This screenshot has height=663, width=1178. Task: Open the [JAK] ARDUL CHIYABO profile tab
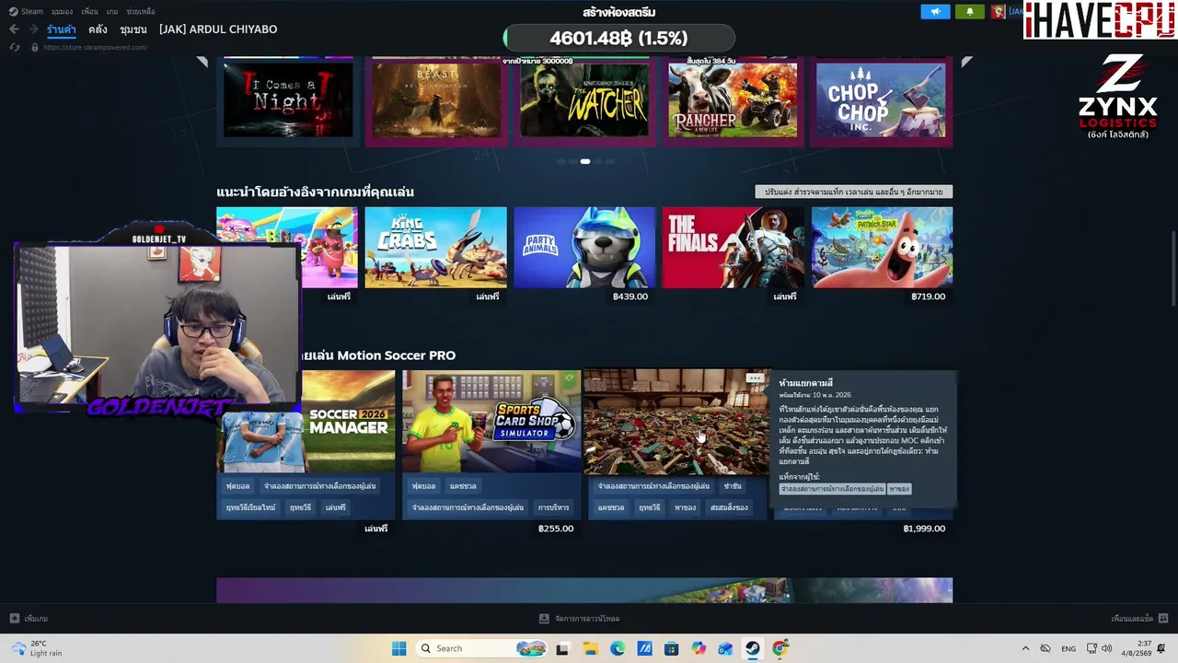pos(218,29)
